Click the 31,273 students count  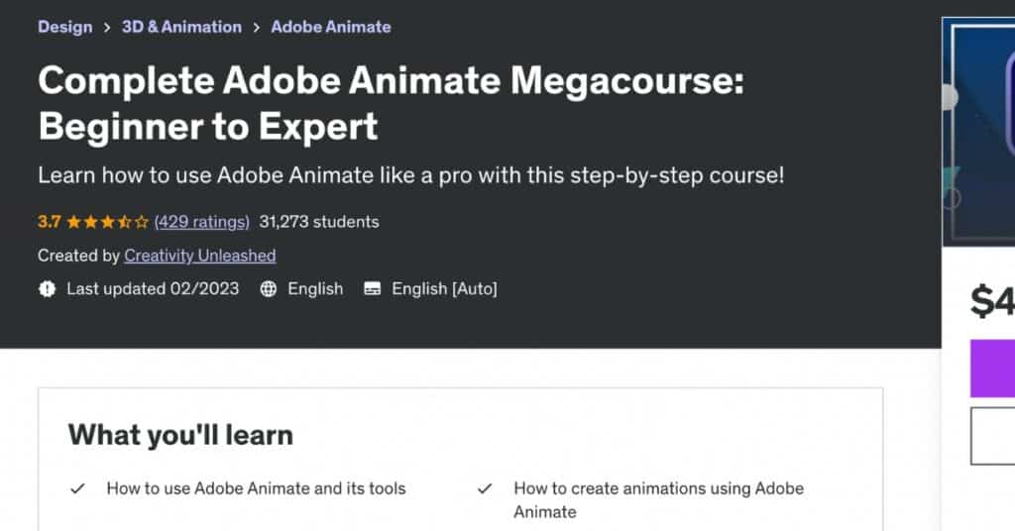tap(318, 222)
